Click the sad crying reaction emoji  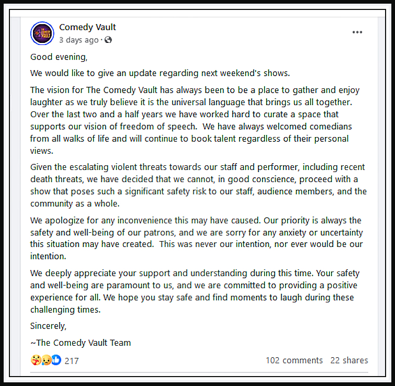46,360
